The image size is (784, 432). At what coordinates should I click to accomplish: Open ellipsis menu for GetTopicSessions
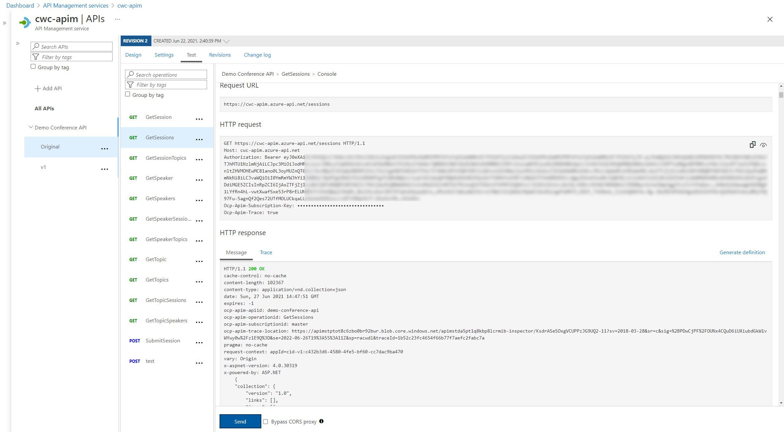point(199,302)
